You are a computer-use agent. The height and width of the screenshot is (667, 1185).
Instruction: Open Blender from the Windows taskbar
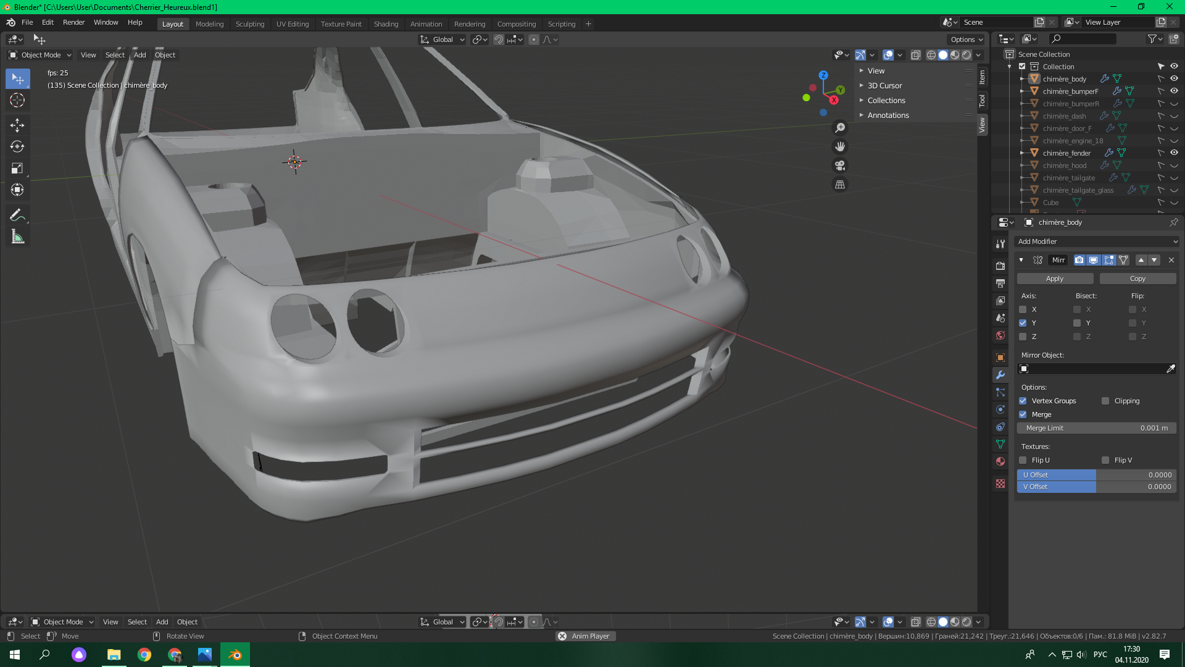coord(235,655)
